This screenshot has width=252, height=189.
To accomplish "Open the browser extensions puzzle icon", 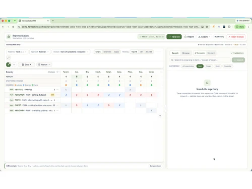I will click(x=229, y=27).
